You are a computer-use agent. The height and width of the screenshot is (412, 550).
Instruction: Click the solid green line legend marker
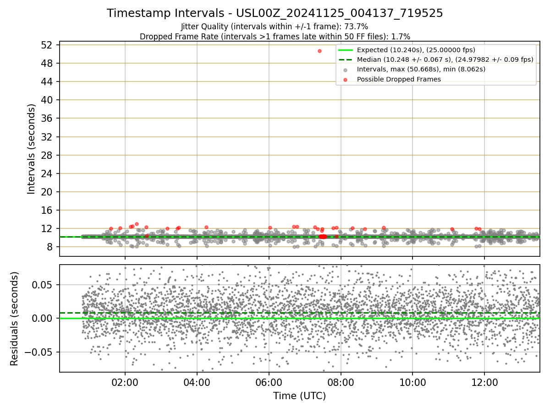click(346, 50)
